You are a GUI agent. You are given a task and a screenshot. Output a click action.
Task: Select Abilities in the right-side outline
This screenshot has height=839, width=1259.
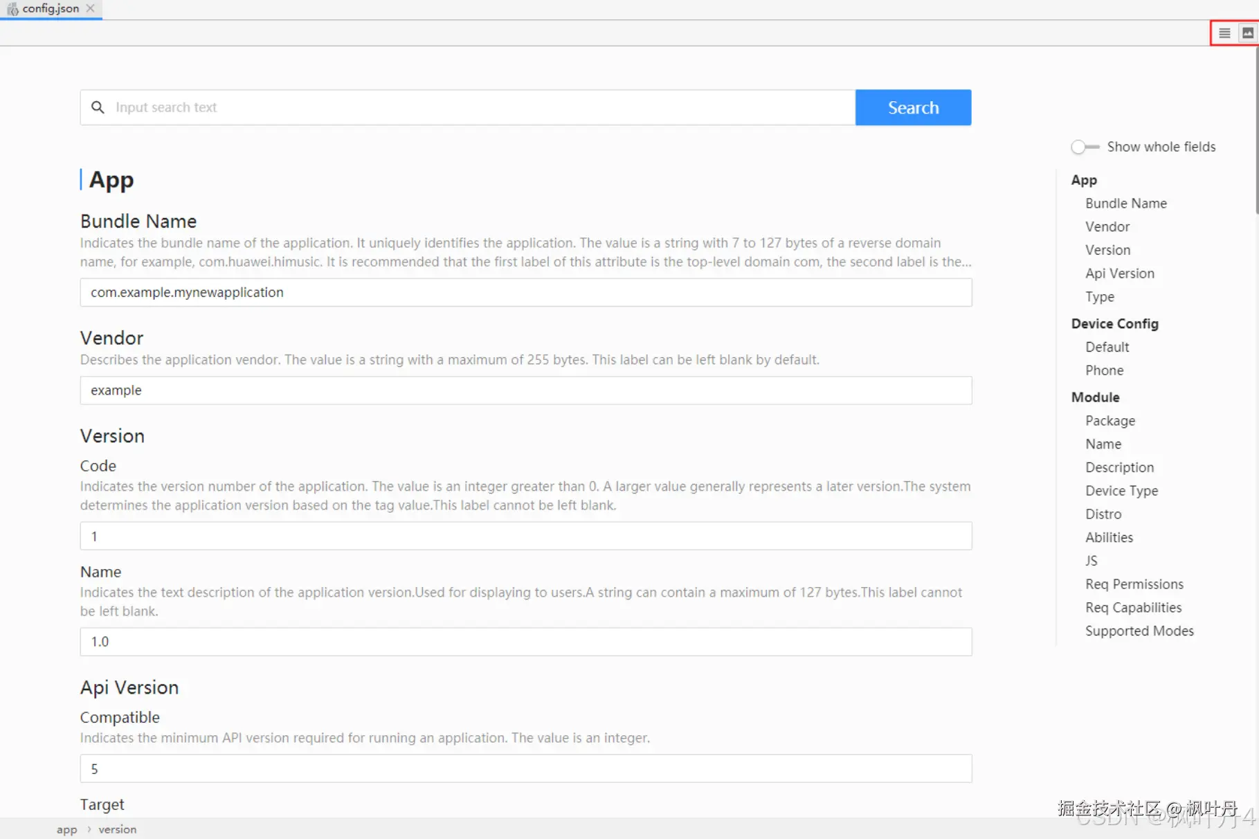click(x=1109, y=537)
